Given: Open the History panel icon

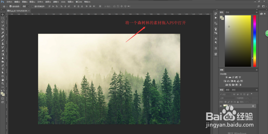Looking at the screenshot, I should (x=216, y=14).
